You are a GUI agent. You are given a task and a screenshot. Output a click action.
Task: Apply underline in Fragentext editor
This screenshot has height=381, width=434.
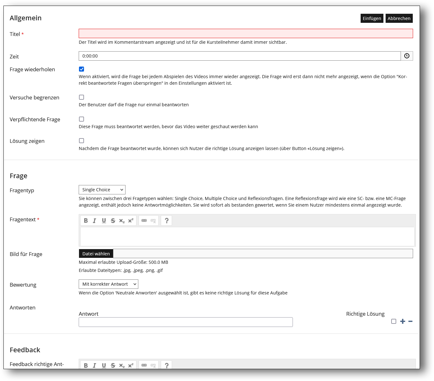click(104, 221)
